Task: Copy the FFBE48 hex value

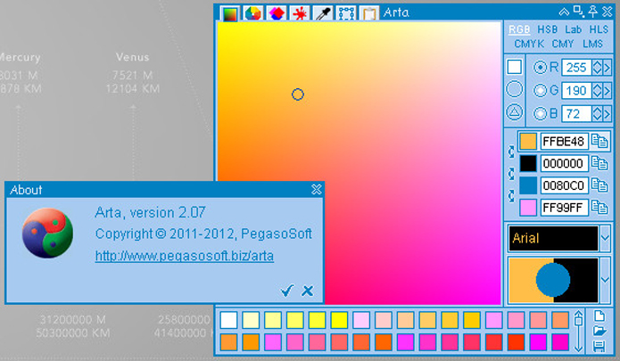Action: pyautogui.click(x=600, y=141)
